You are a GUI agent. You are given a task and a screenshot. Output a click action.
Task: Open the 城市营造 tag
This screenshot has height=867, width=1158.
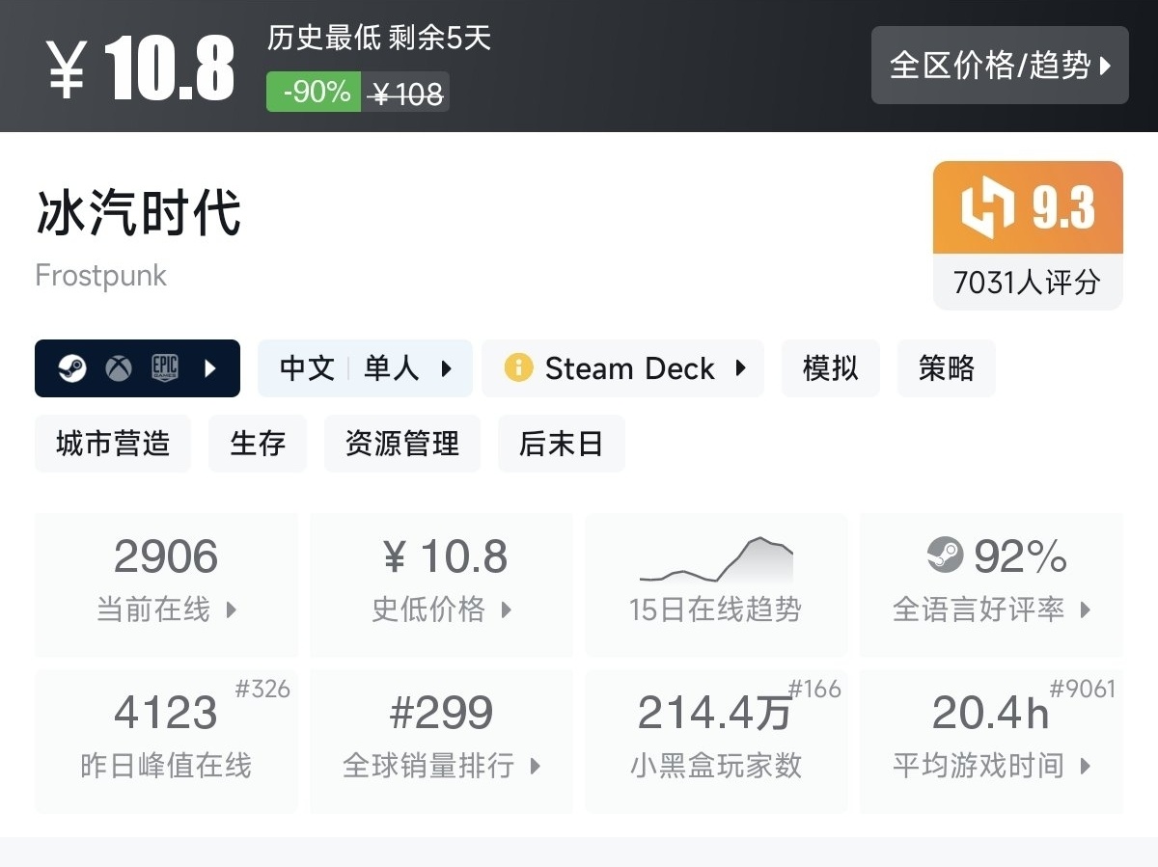113,444
